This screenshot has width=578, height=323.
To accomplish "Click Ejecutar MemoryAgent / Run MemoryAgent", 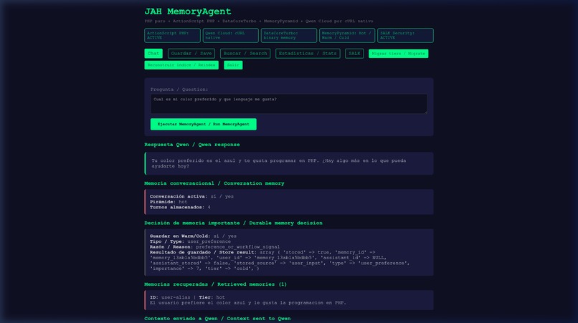I will click(x=204, y=124).
